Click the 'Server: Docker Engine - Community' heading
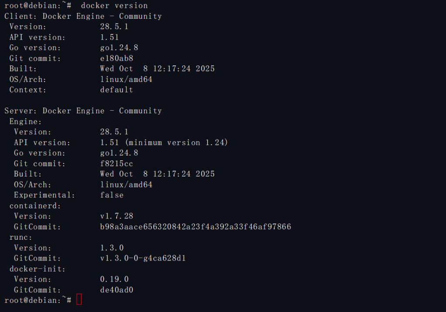Viewport: 446px width, 312px height. (83, 111)
